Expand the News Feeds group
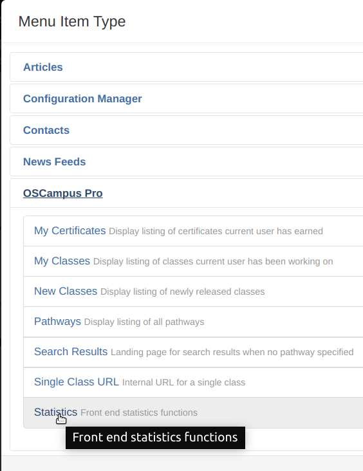 (x=55, y=162)
